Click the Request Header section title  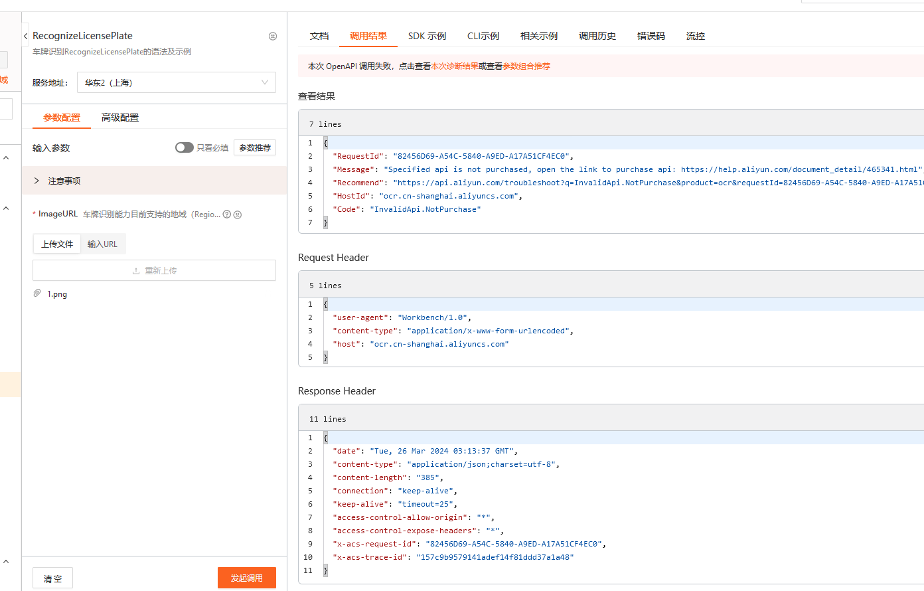333,258
